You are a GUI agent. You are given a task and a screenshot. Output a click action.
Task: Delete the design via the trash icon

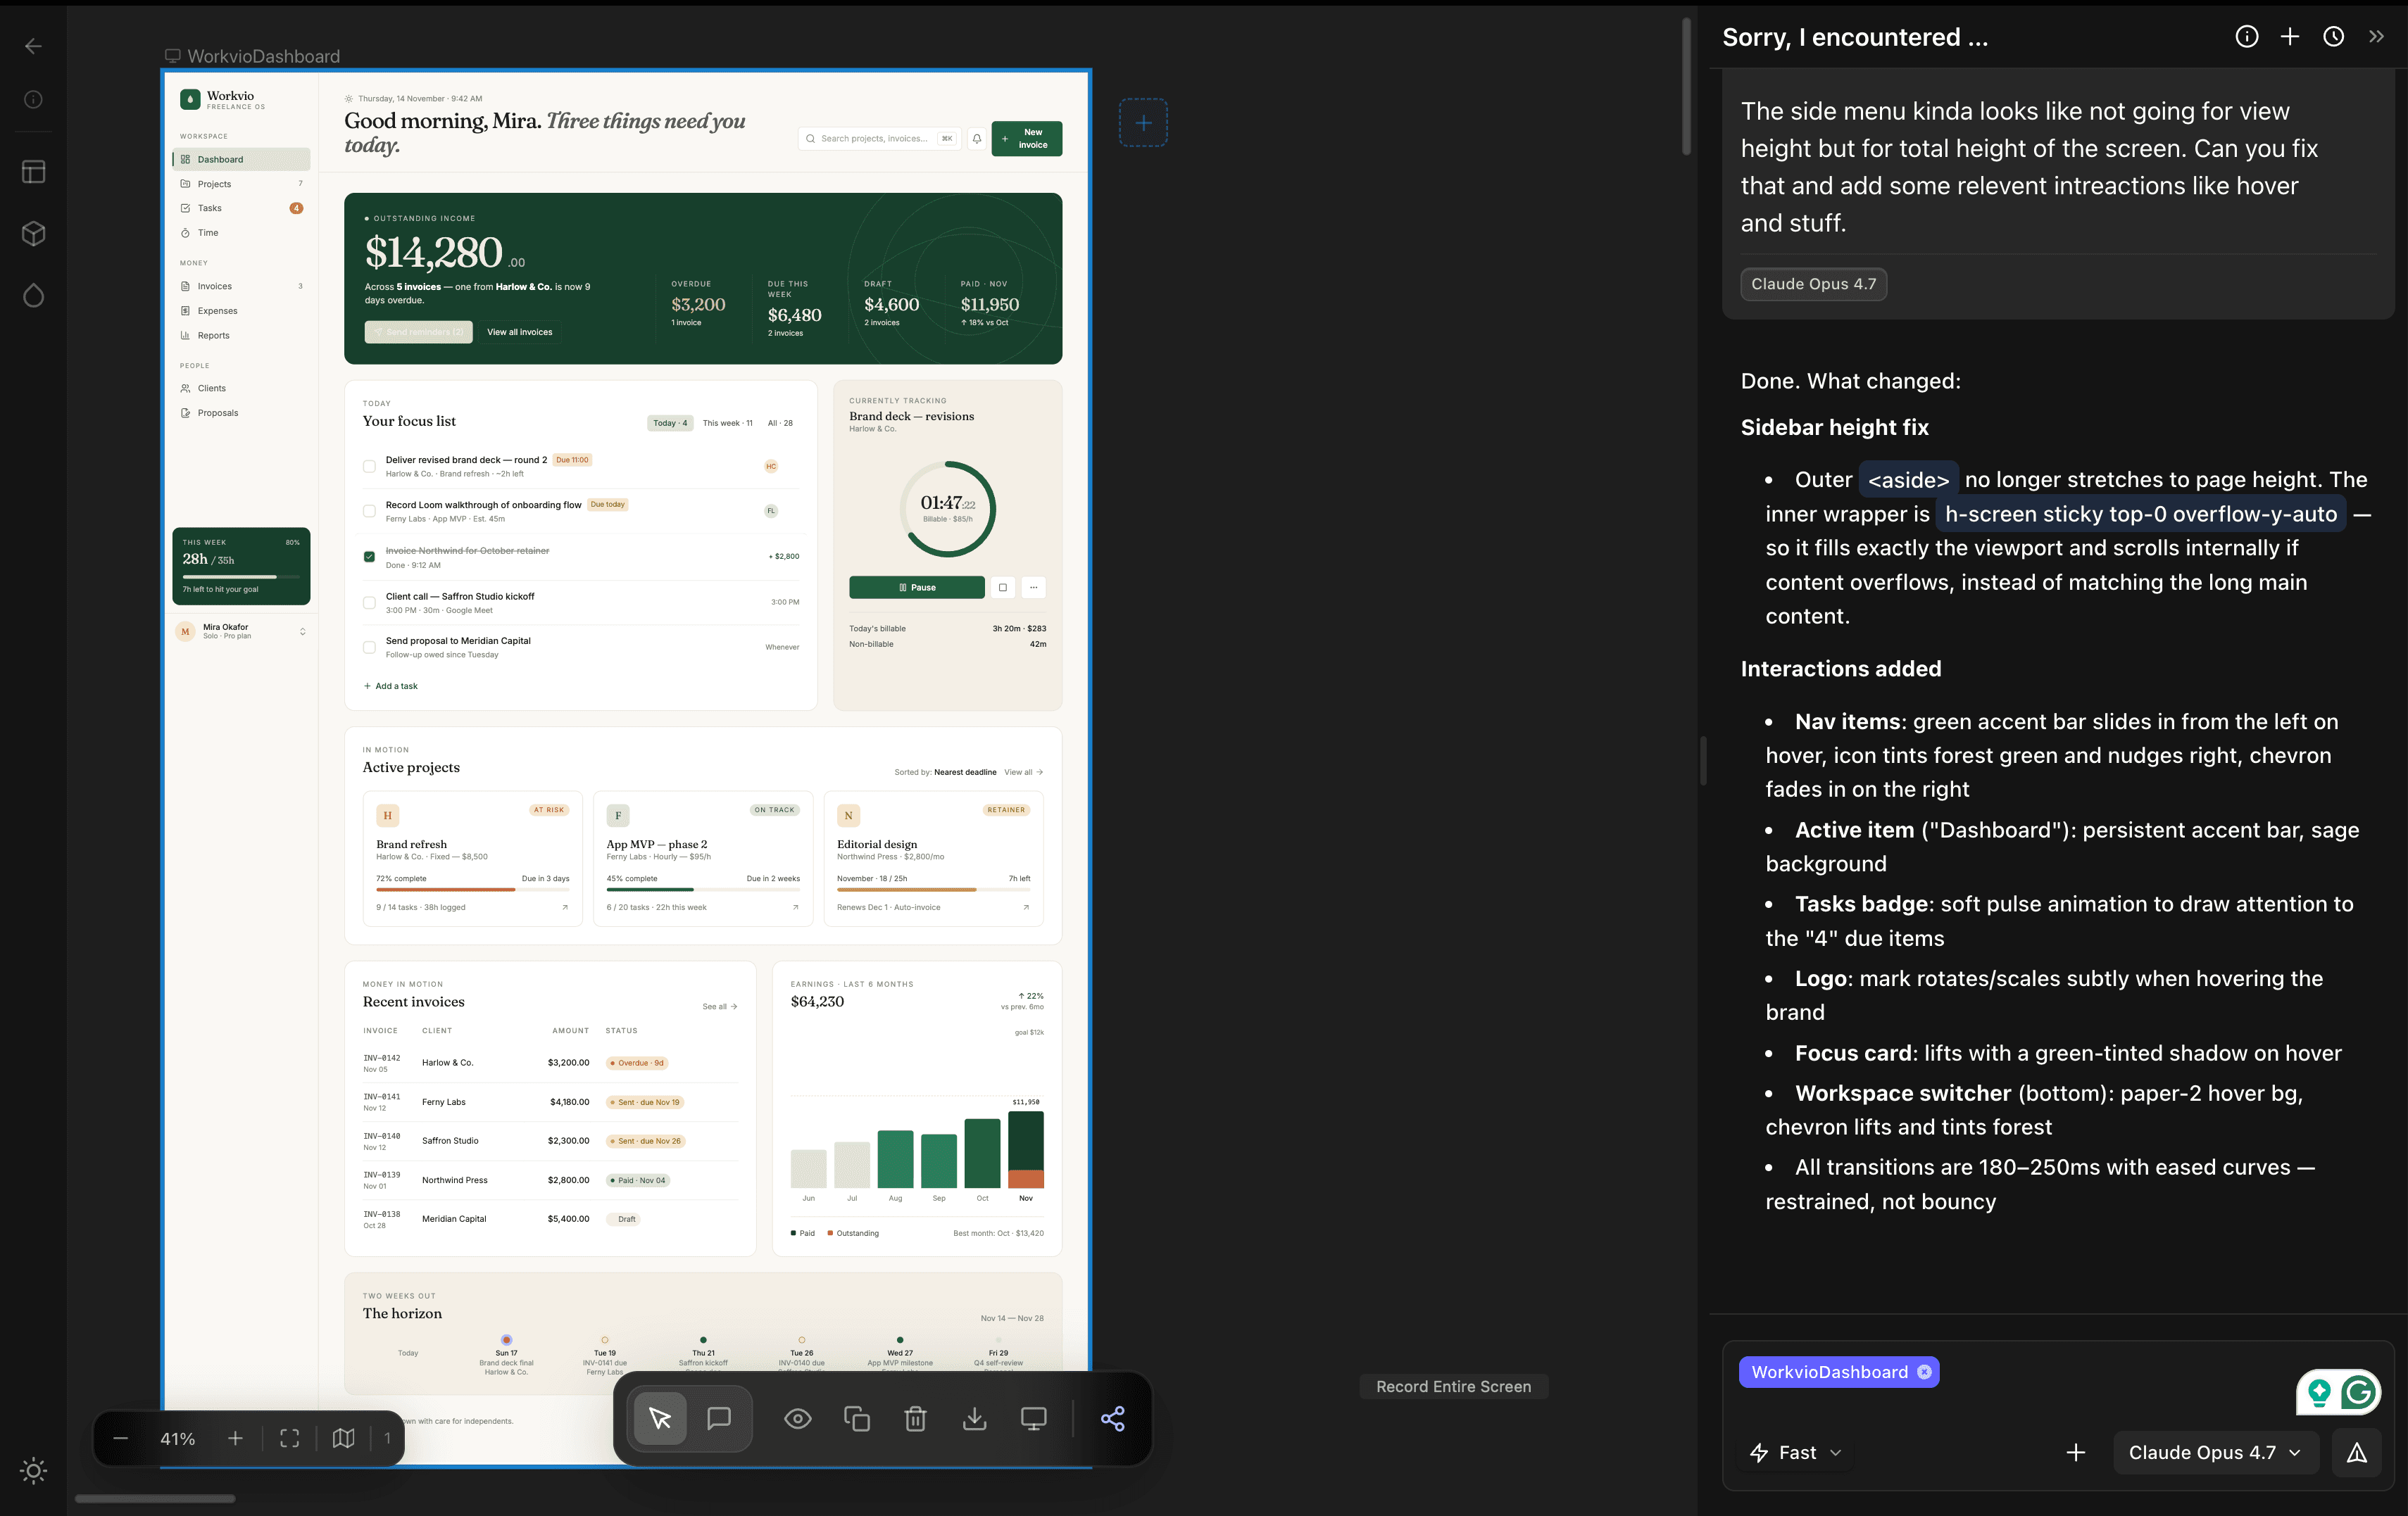click(x=915, y=1418)
